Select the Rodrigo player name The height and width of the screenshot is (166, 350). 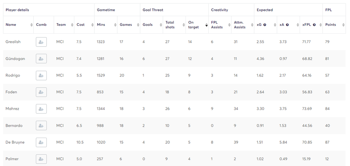[13, 75]
